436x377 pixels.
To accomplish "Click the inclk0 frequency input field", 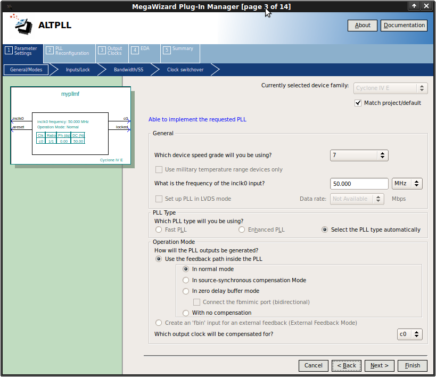I will [x=359, y=184].
